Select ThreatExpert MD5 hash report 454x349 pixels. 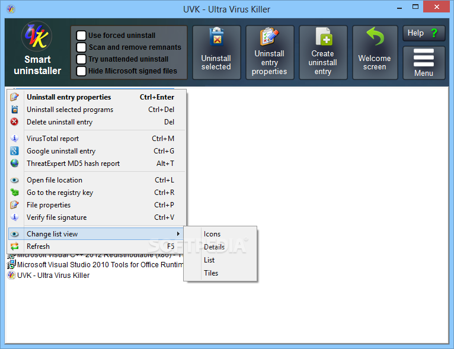(x=96, y=163)
